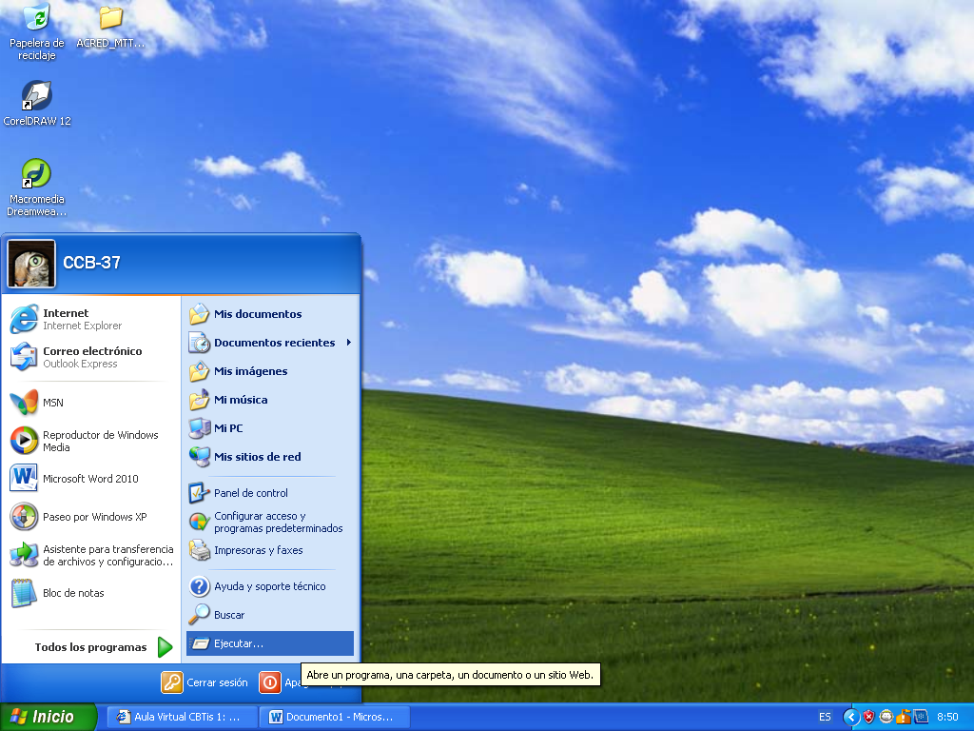Click the 8:50 system clock
The height and width of the screenshot is (731, 974).
pyautogui.click(x=947, y=717)
